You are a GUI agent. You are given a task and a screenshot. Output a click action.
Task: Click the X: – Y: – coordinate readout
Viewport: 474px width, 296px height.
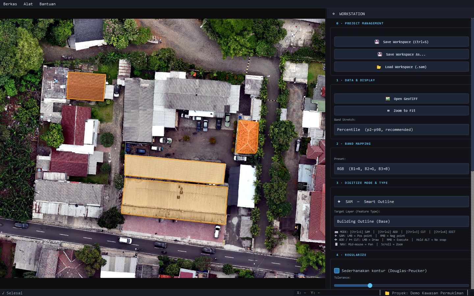coord(308,293)
